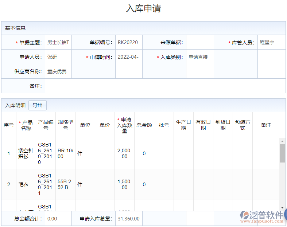Select the empty 来源单据 field
The width and height of the screenshot is (287, 227).
pyautogui.click(x=199, y=43)
